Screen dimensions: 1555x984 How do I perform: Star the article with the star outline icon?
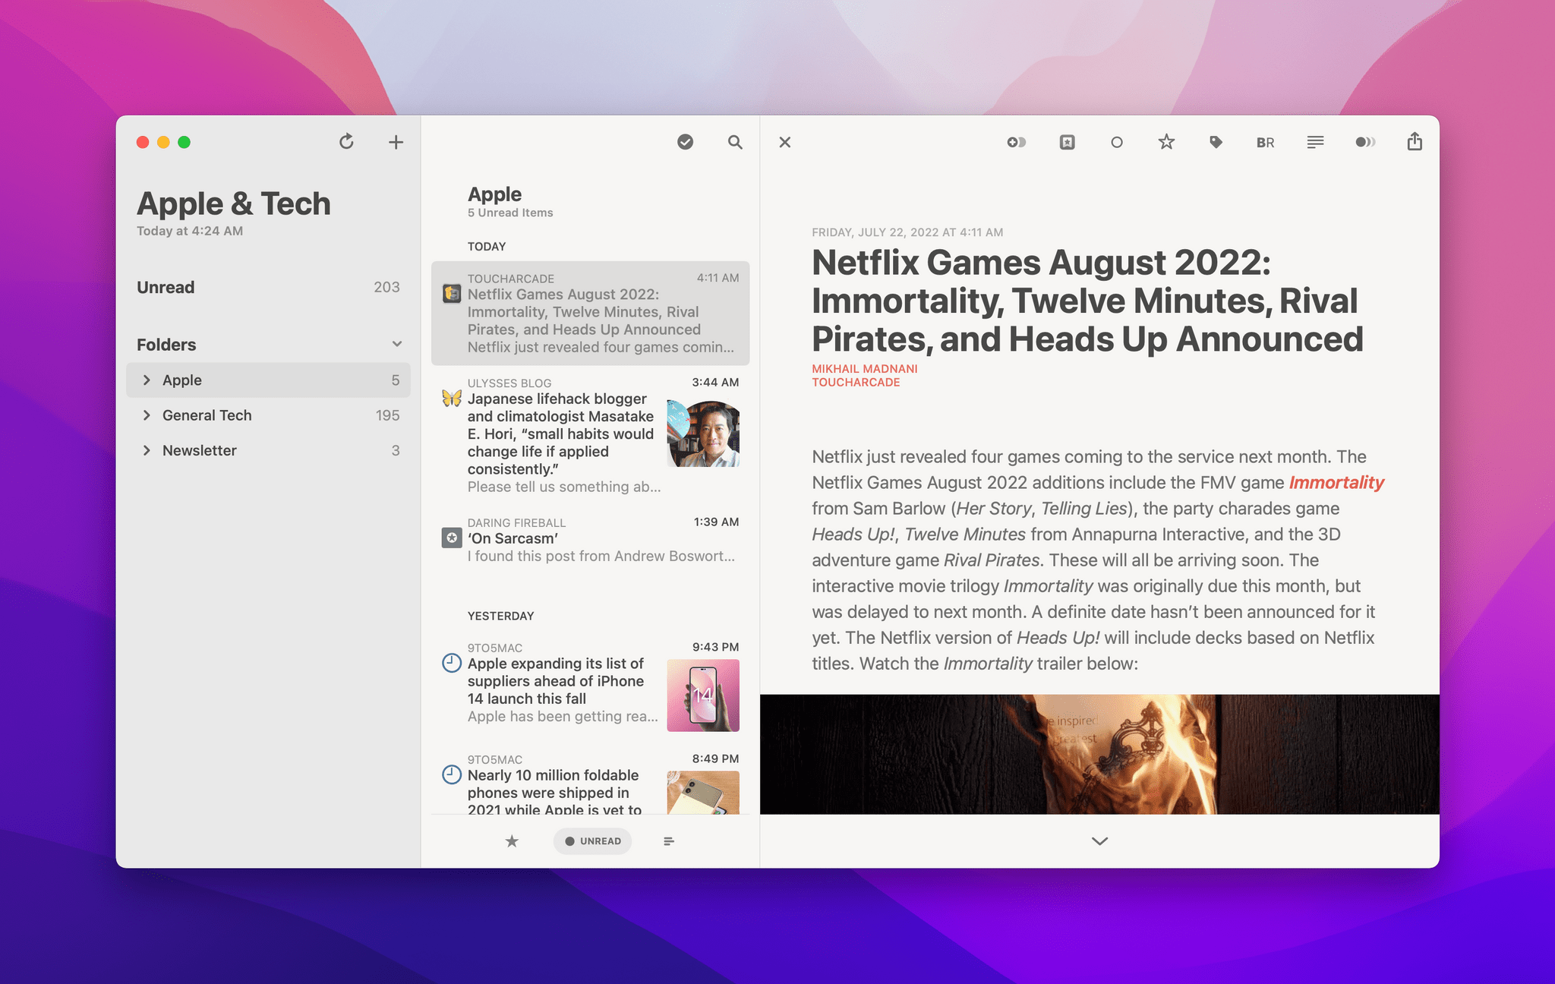[x=1166, y=142]
